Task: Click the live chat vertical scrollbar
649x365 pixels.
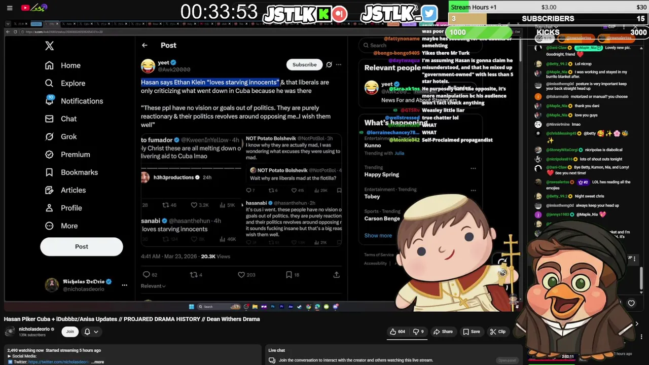Action: tap(641, 278)
